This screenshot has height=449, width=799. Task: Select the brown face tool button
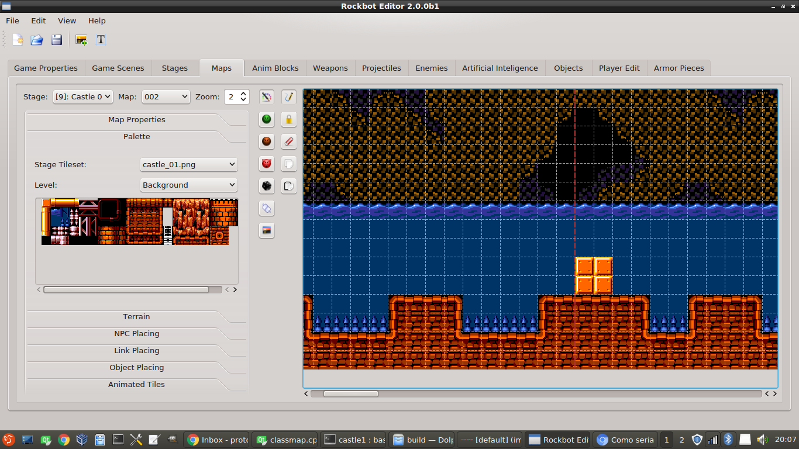(x=267, y=141)
